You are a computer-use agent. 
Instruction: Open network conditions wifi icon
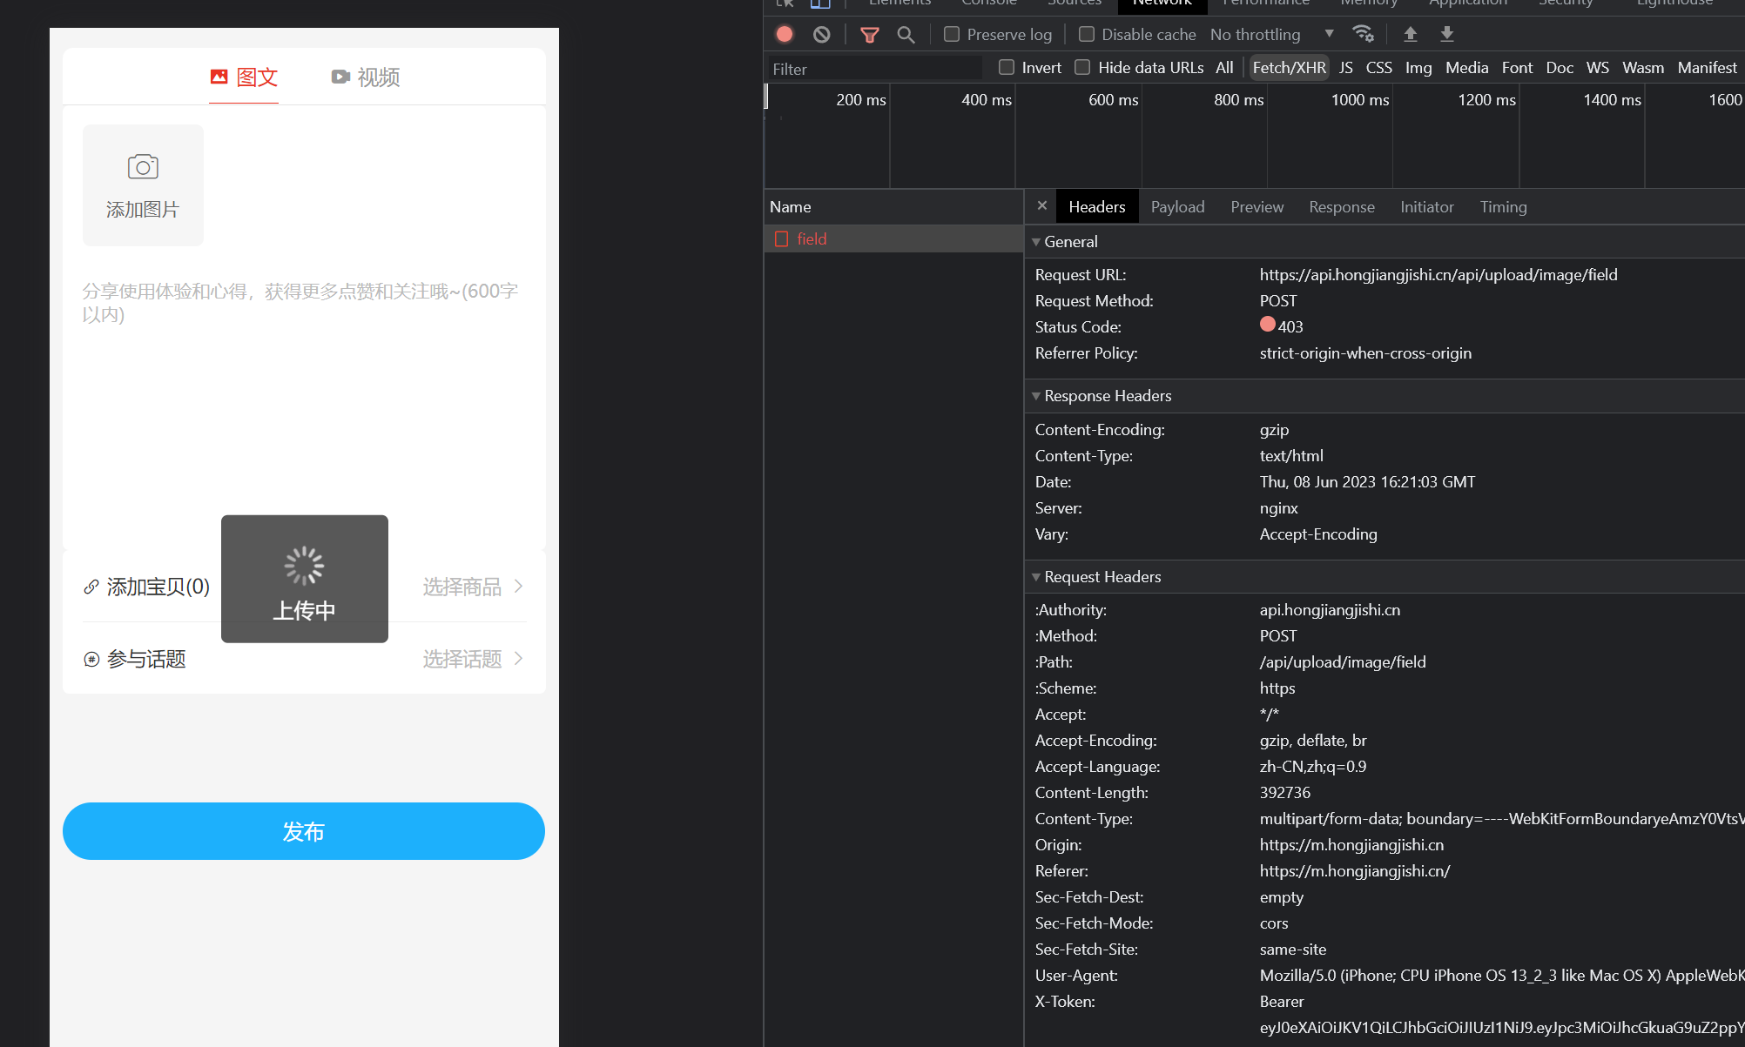(1363, 34)
